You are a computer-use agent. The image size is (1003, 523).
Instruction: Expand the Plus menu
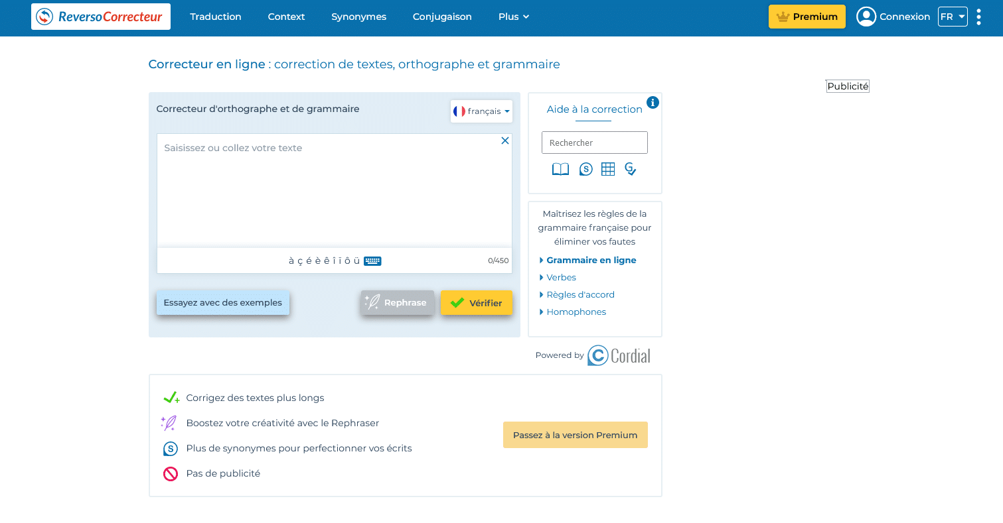coord(512,17)
